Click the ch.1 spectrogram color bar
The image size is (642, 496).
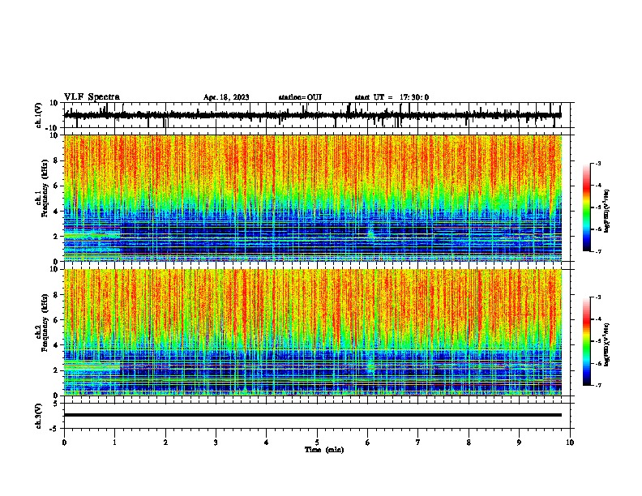click(586, 207)
